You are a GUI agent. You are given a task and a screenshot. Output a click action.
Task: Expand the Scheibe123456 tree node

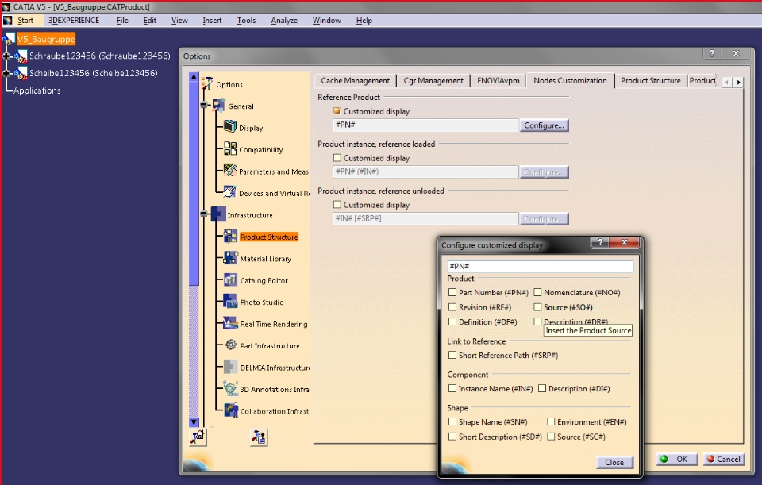[6, 73]
